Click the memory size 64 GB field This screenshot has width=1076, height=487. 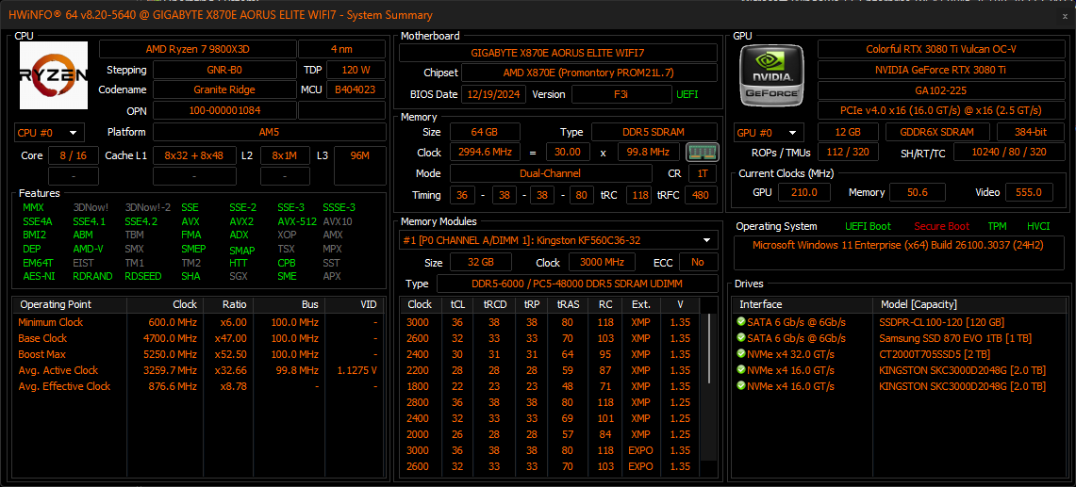pyautogui.click(x=485, y=133)
